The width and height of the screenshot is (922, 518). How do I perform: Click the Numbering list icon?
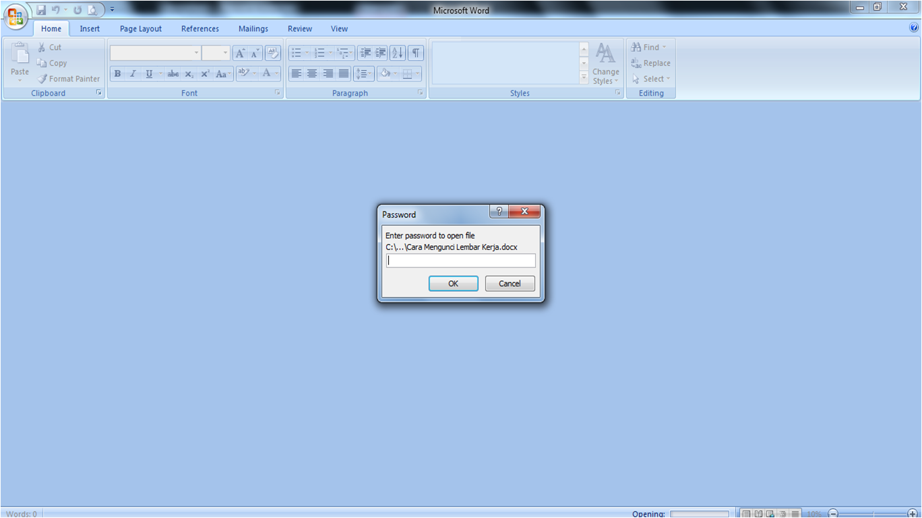(319, 53)
